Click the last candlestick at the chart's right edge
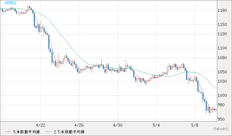This screenshot has width=232, height=136. [216, 110]
